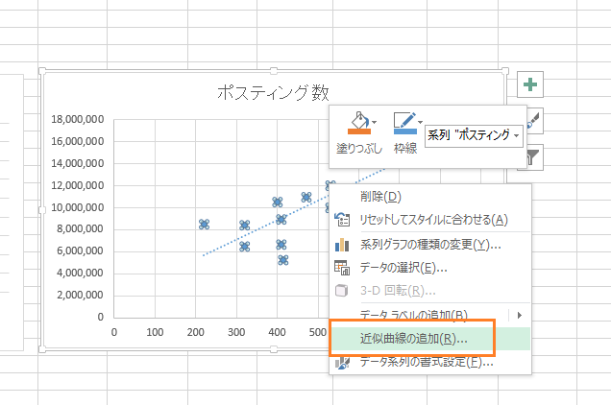Choose 系列グラフの種類の変更(Y) menu item
The height and width of the screenshot is (405, 611).
click(430, 245)
